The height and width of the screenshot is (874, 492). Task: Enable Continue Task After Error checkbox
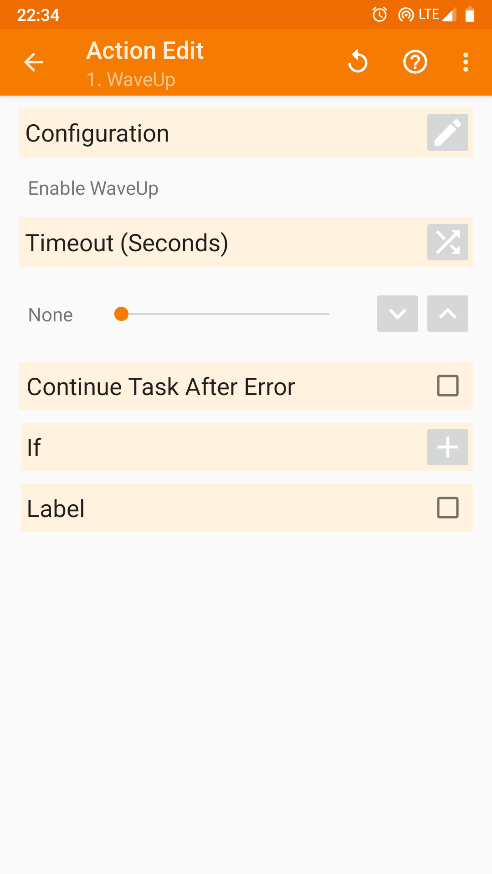coord(447,386)
